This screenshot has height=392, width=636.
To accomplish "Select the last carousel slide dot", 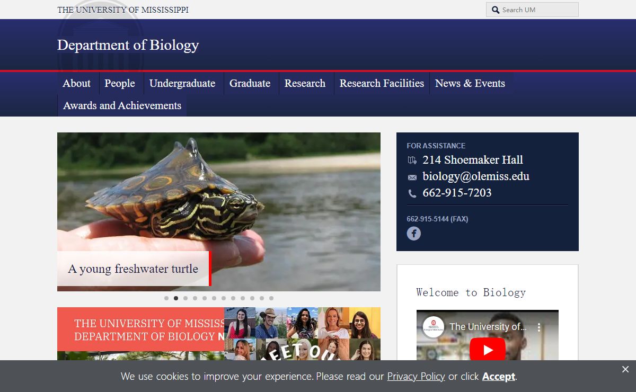I will (x=271, y=298).
